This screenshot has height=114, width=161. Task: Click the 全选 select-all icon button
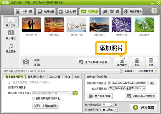click(x=151, y=62)
